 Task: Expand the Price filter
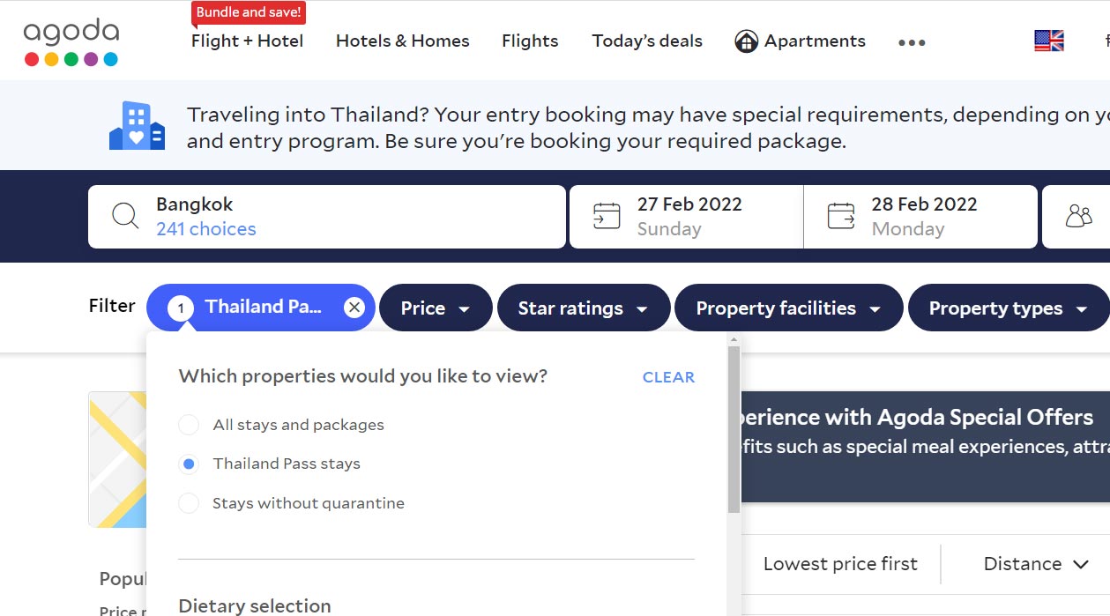pos(436,308)
